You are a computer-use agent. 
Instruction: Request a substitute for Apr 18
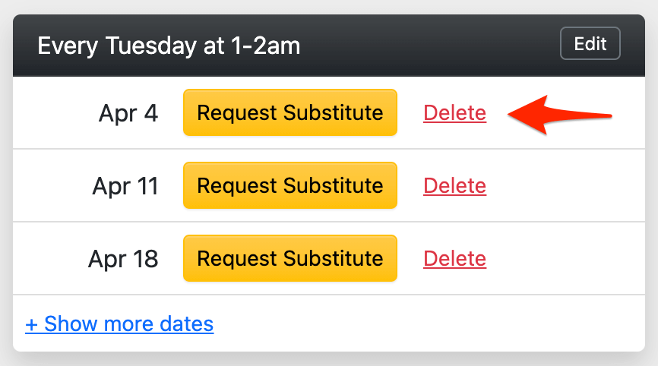tap(289, 259)
